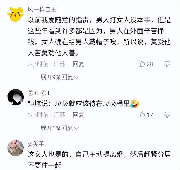Dislike the comment by 风一样自由
The height and width of the screenshot is (170, 180).
pos(167,64)
